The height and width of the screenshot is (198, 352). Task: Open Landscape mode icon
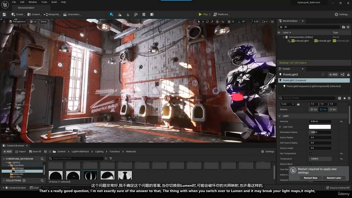pos(120,14)
